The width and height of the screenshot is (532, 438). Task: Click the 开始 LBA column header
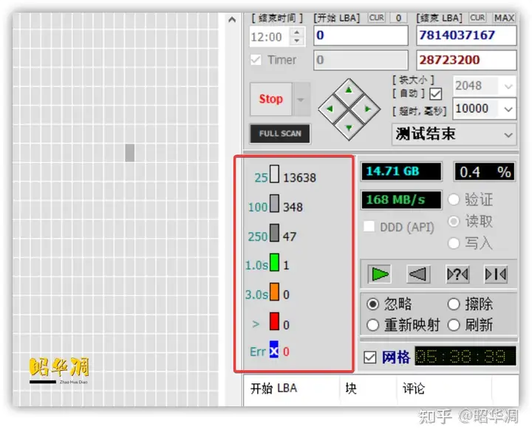point(274,389)
